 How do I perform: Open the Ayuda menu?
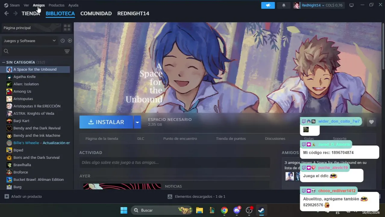(x=73, y=5)
